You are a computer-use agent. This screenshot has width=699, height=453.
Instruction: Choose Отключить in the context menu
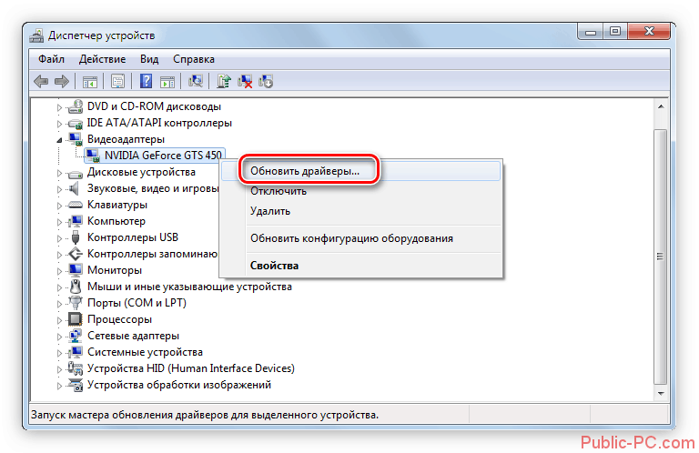[361, 191]
